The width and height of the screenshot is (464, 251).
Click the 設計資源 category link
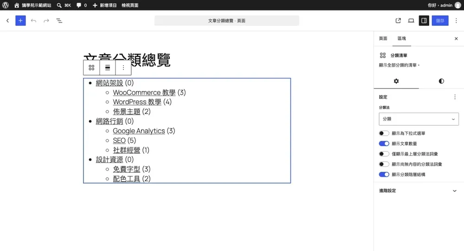pyautogui.click(x=109, y=159)
